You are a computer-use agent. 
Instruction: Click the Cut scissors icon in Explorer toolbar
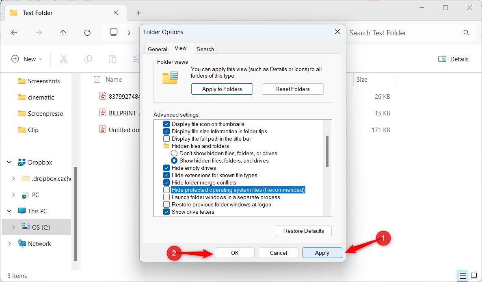[x=64, y=59]
